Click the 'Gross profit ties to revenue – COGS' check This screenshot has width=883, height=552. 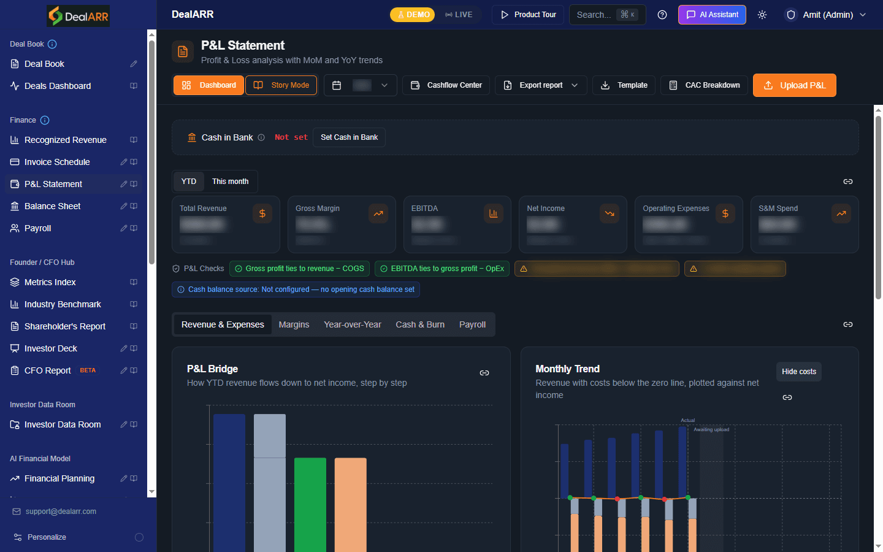click(299, 269)
